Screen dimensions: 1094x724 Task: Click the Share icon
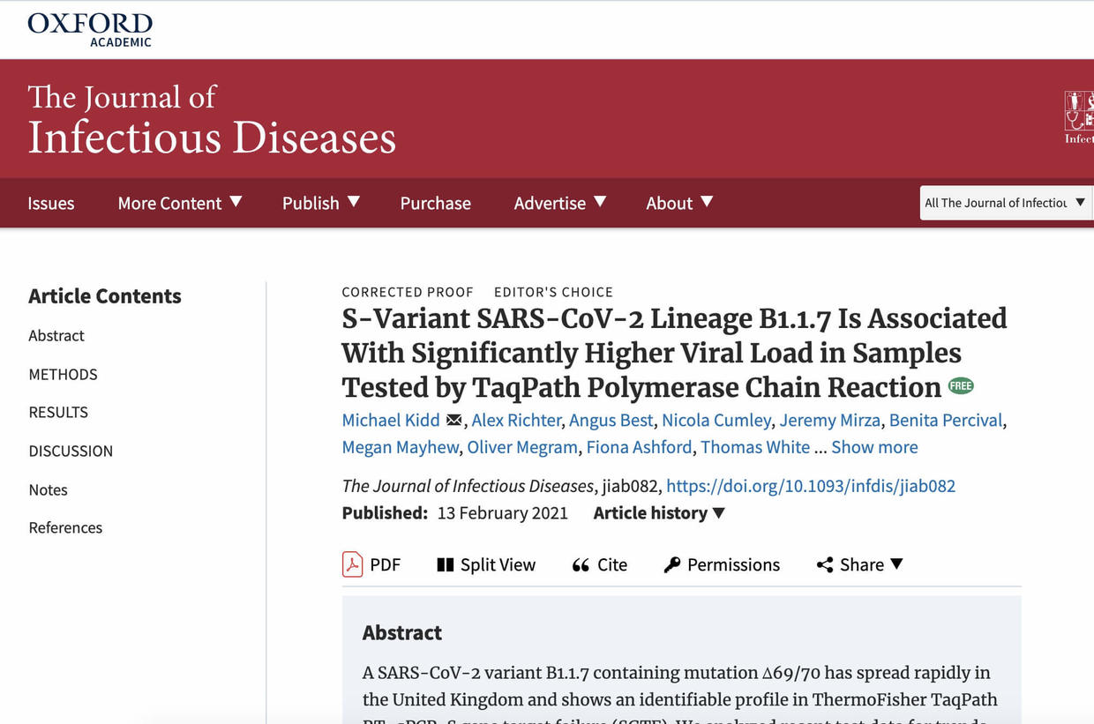(825, 564)
